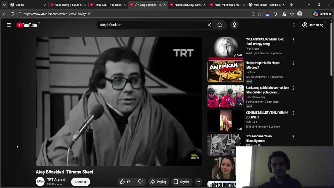Open a new browser tab with plus
334x188 pixels.
pos(291,5)
